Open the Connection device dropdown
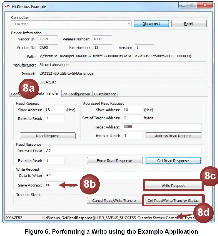218x236 pixels. click(x=71, y=24)
